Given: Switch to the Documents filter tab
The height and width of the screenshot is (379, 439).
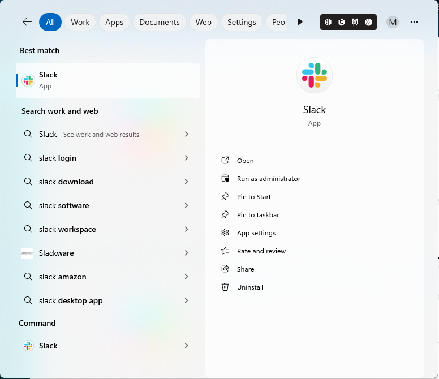Looking at the screenshot, I should [x=160, y=22].
